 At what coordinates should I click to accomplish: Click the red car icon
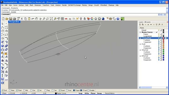pyautogui.click(x=66, y=19)
